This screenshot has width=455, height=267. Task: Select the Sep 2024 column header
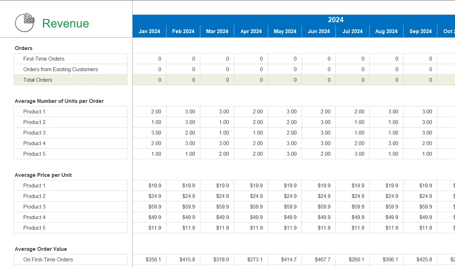click(420, 31)
